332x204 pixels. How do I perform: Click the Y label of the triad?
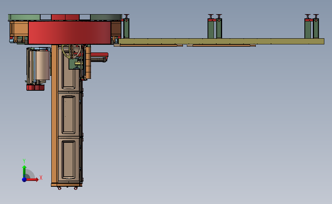pos(24,161)
